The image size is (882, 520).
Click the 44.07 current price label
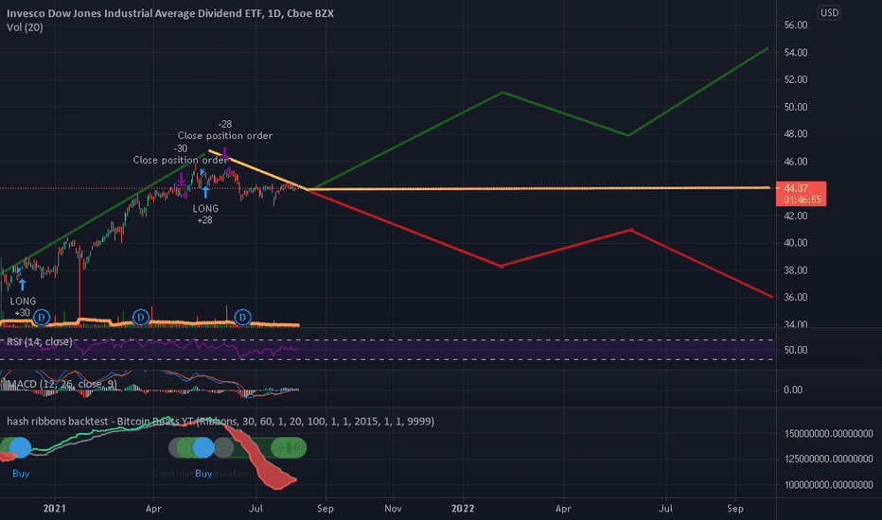point(801,194)
